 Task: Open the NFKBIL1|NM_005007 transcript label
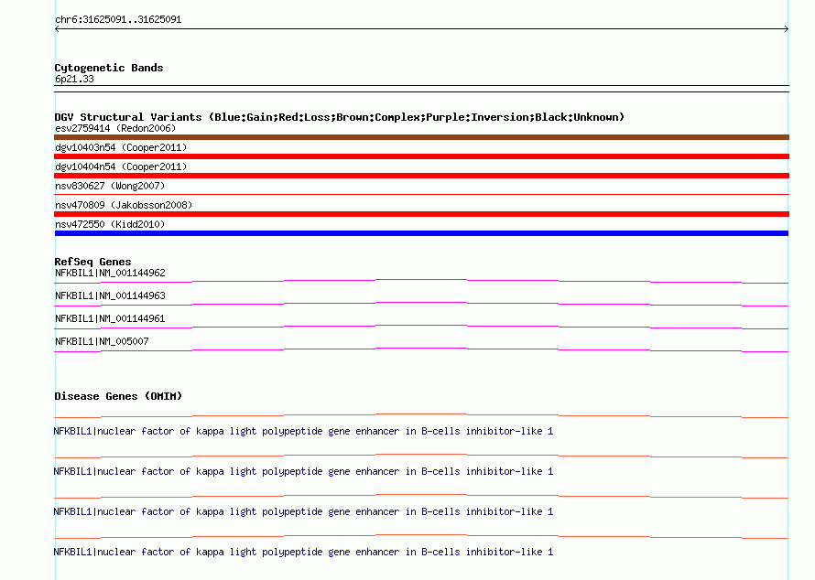(102, 341)
